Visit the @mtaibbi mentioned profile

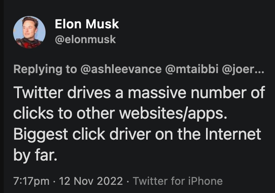192,69
